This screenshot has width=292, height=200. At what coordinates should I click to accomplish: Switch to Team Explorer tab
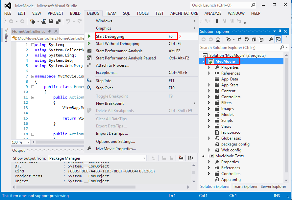coord(245,187)
